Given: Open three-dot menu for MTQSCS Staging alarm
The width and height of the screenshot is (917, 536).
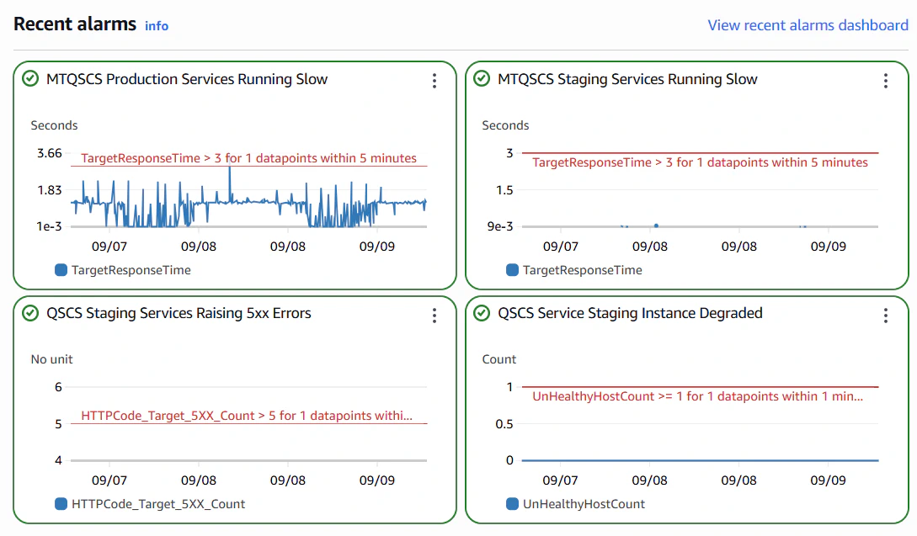Looking at the screenshot, I should [x=886, y=81].
